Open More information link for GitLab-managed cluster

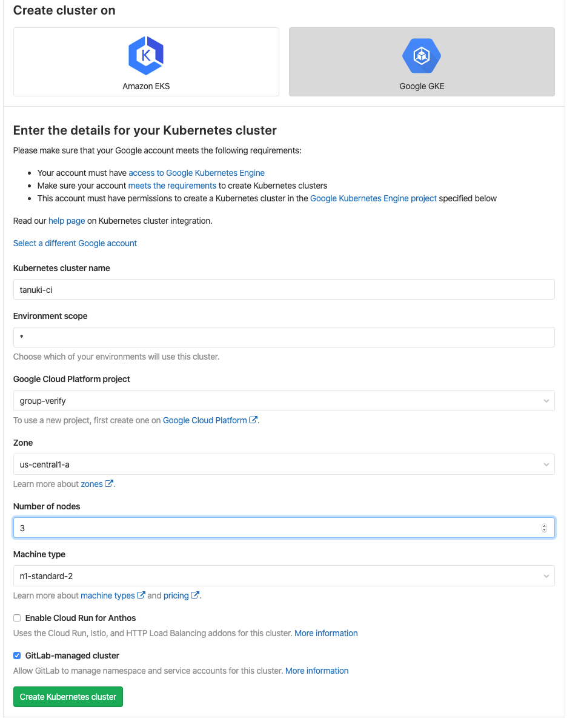coord(317,671)
